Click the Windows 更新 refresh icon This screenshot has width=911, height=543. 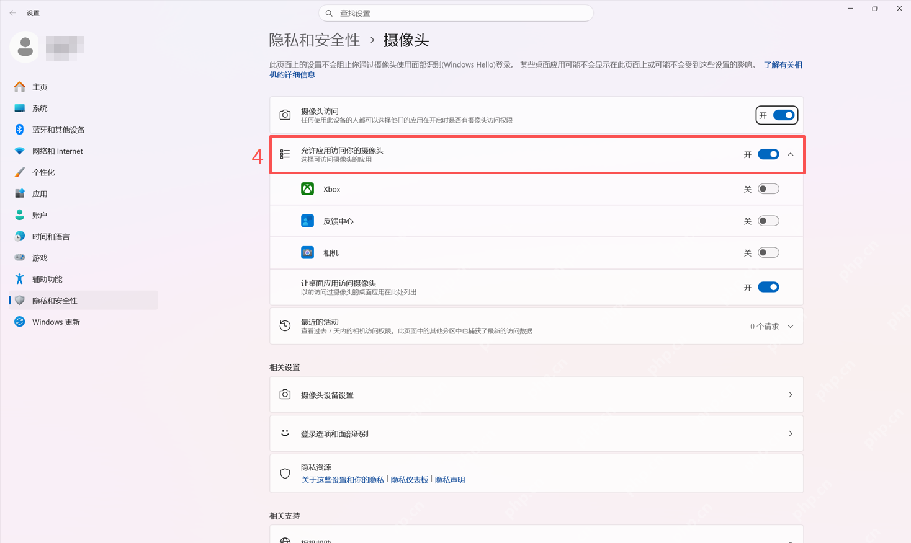(20, 322)
